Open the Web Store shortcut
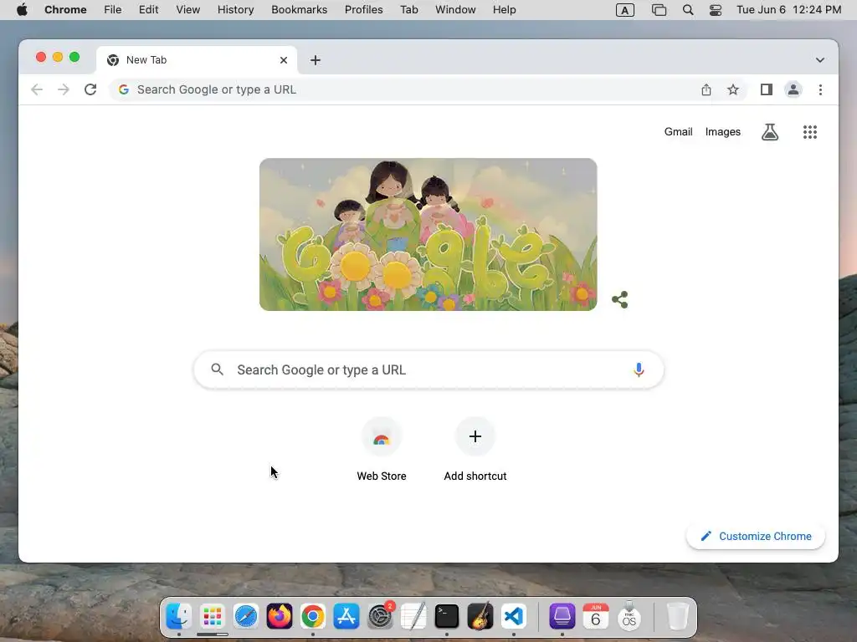 point(382,450)
